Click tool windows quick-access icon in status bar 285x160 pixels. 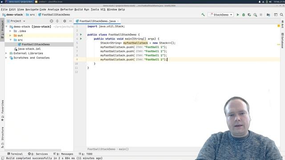tap(3, 158)
